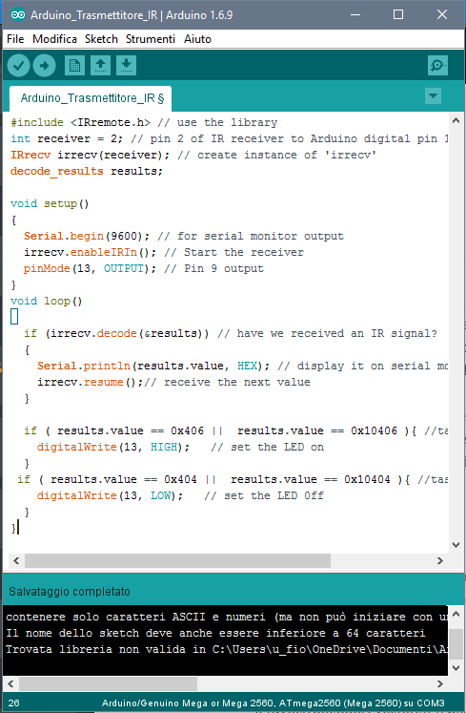
Task: Click the 'irrecv.resume();' line
Action: tap(173, 383)
